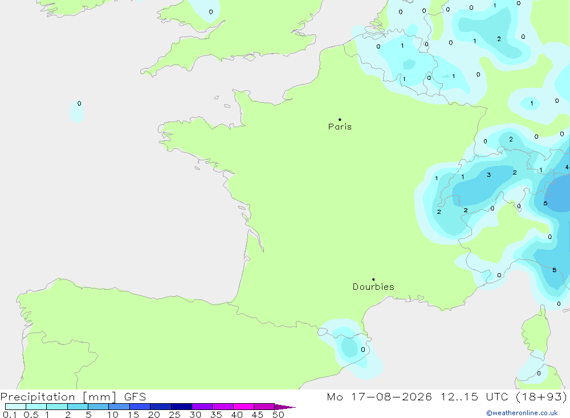Pick the purple legend swatch between 30 and 35

pos(202,407)
